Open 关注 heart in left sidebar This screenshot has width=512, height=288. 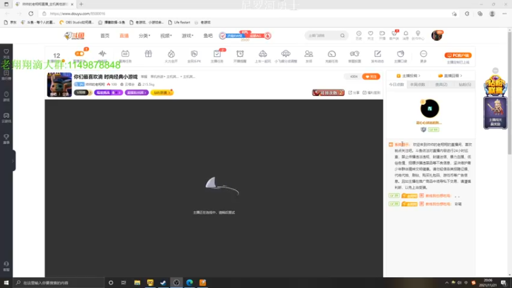[6, 54]
